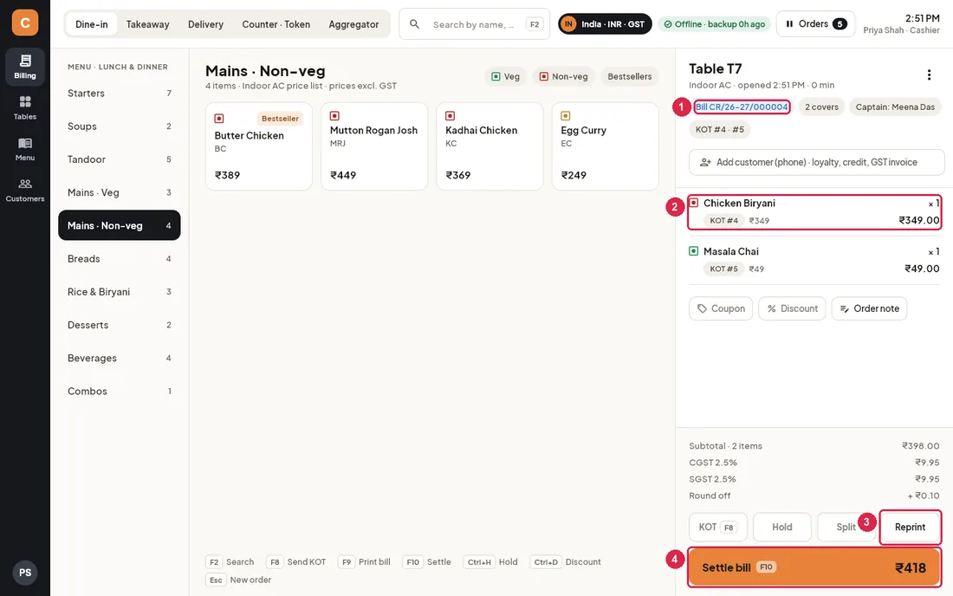Open the Billing section in sidebar

pos(25,66)
